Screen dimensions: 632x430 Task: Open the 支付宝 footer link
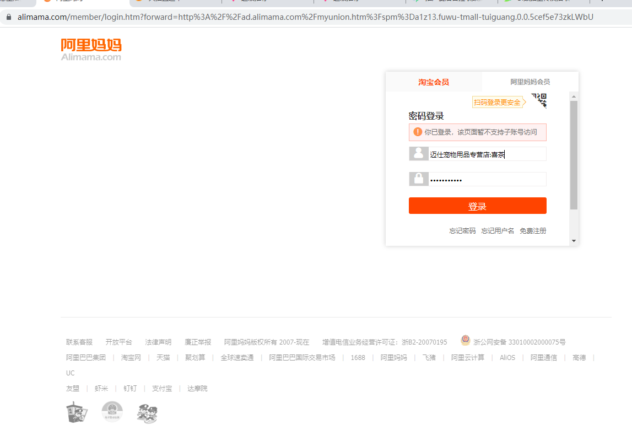coord(162,389)
